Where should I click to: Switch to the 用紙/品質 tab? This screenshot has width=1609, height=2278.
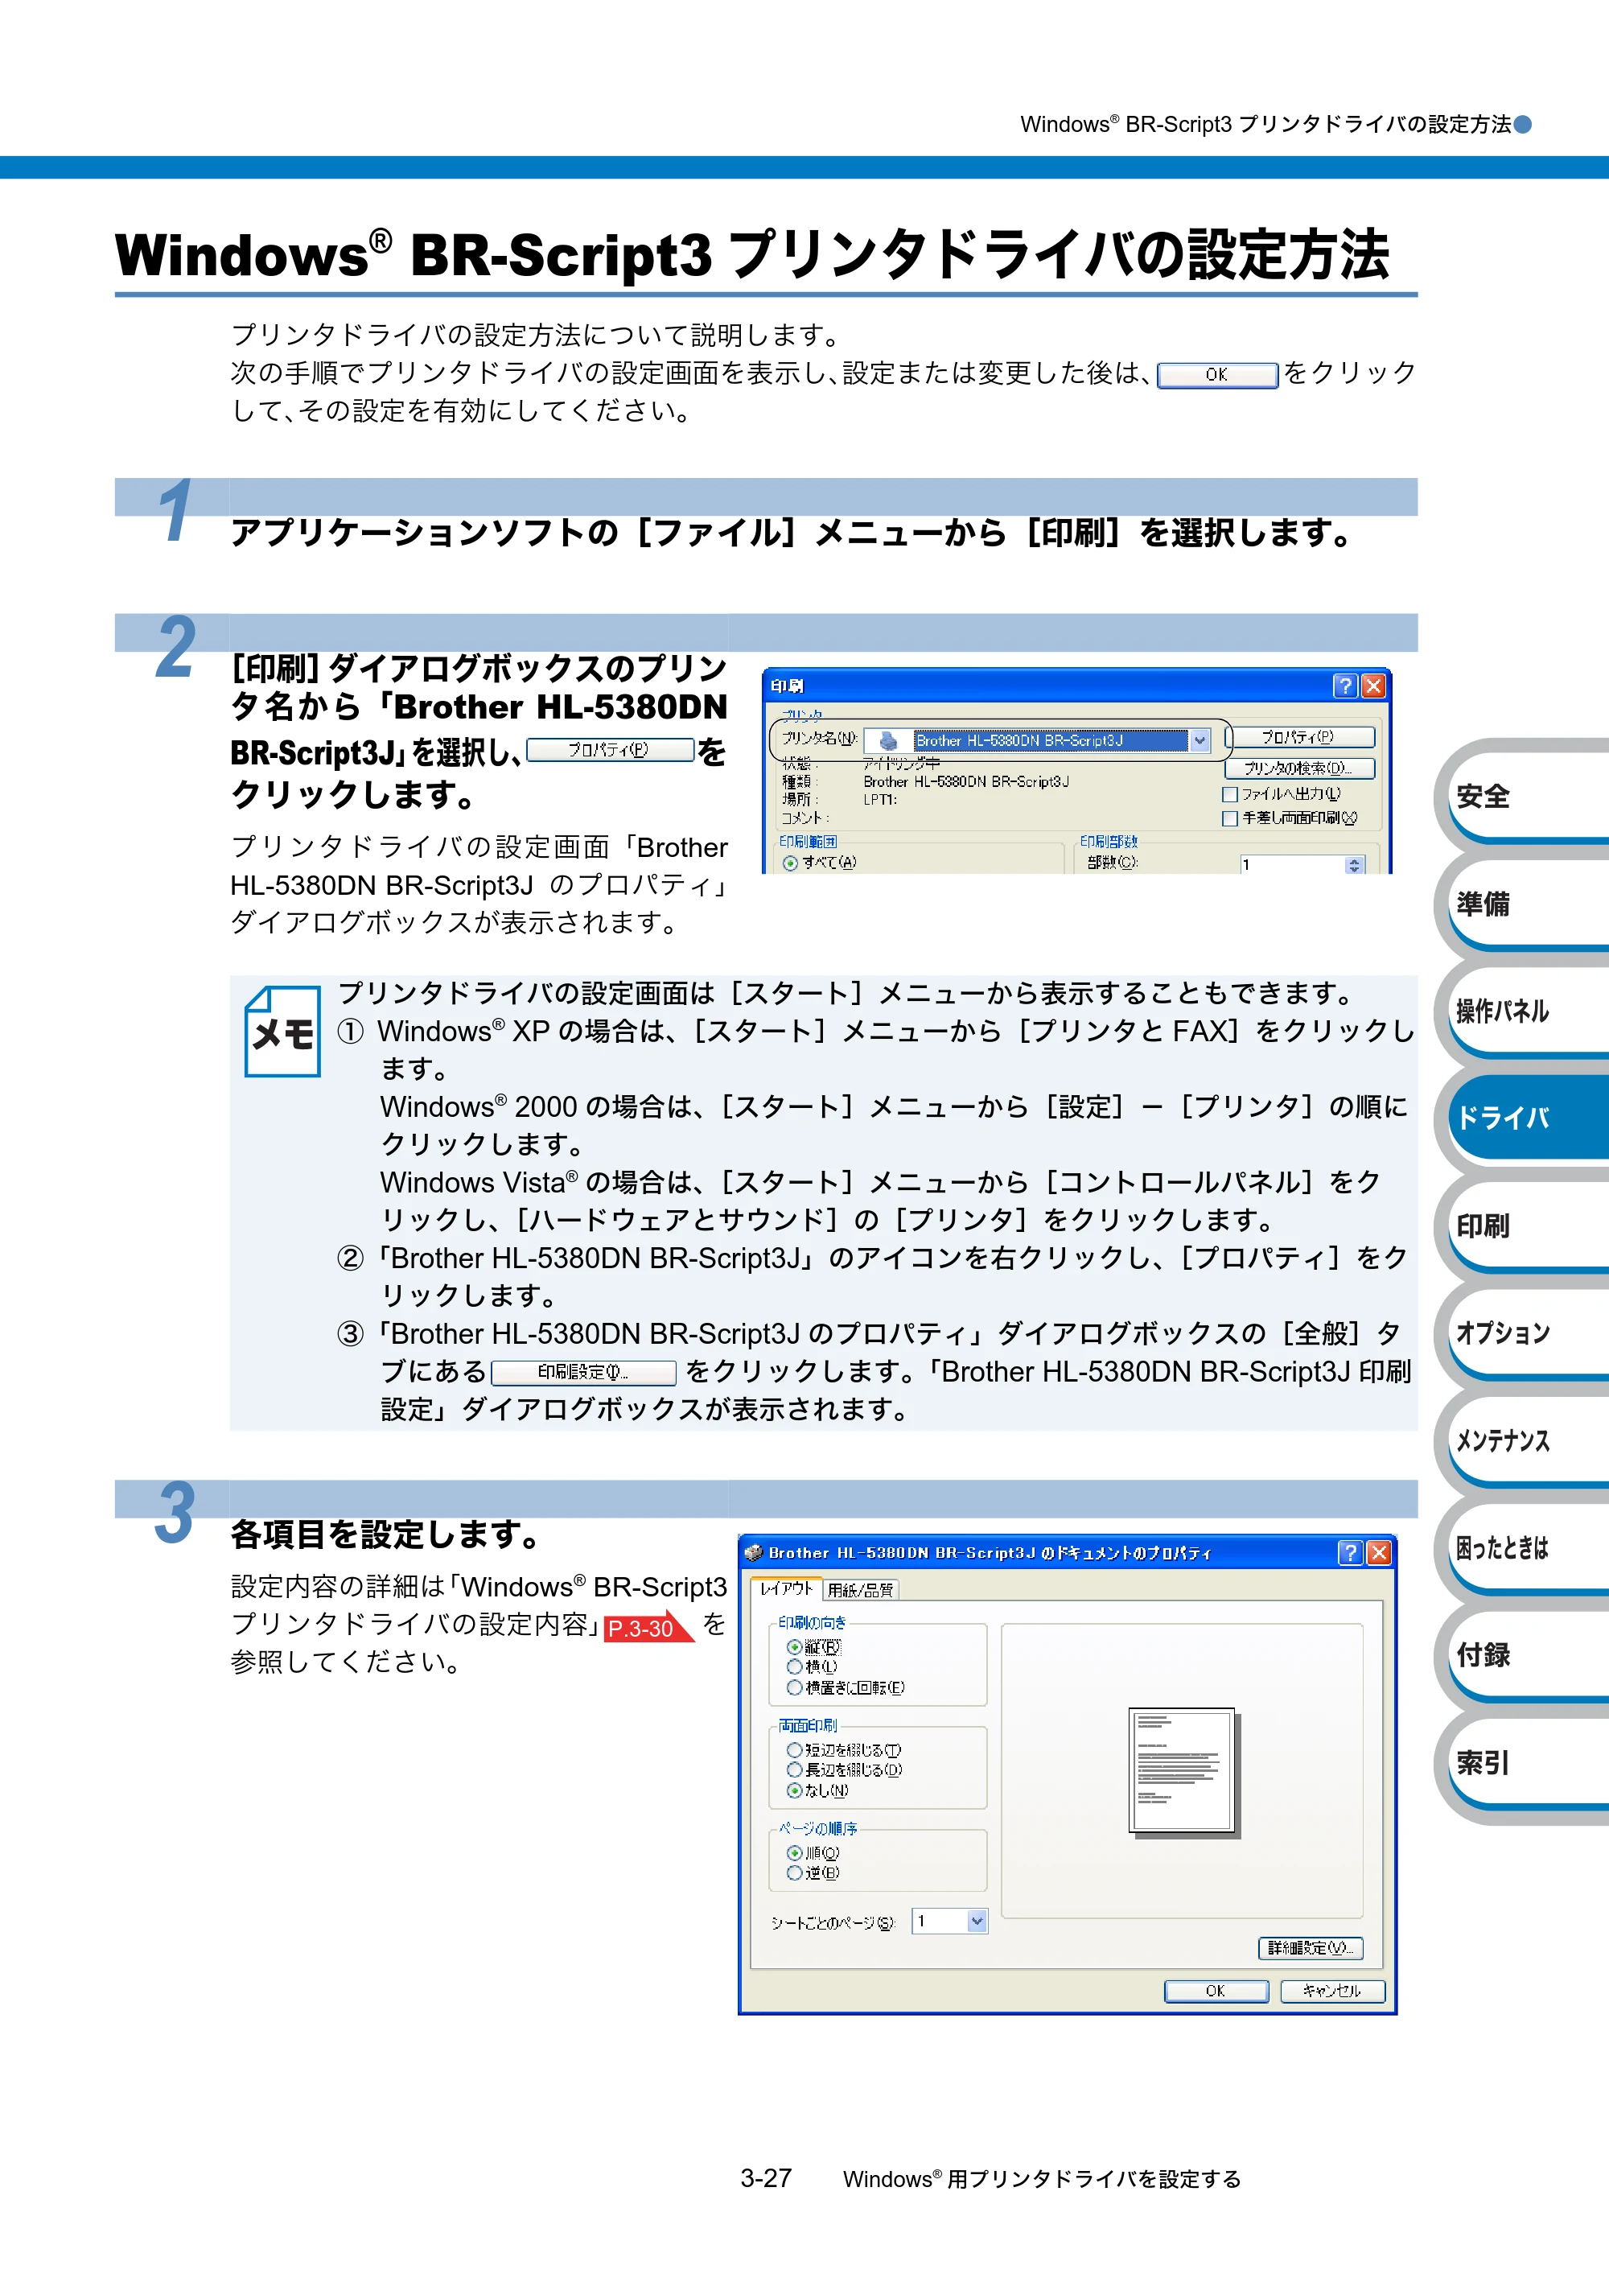coord(861,1589)
